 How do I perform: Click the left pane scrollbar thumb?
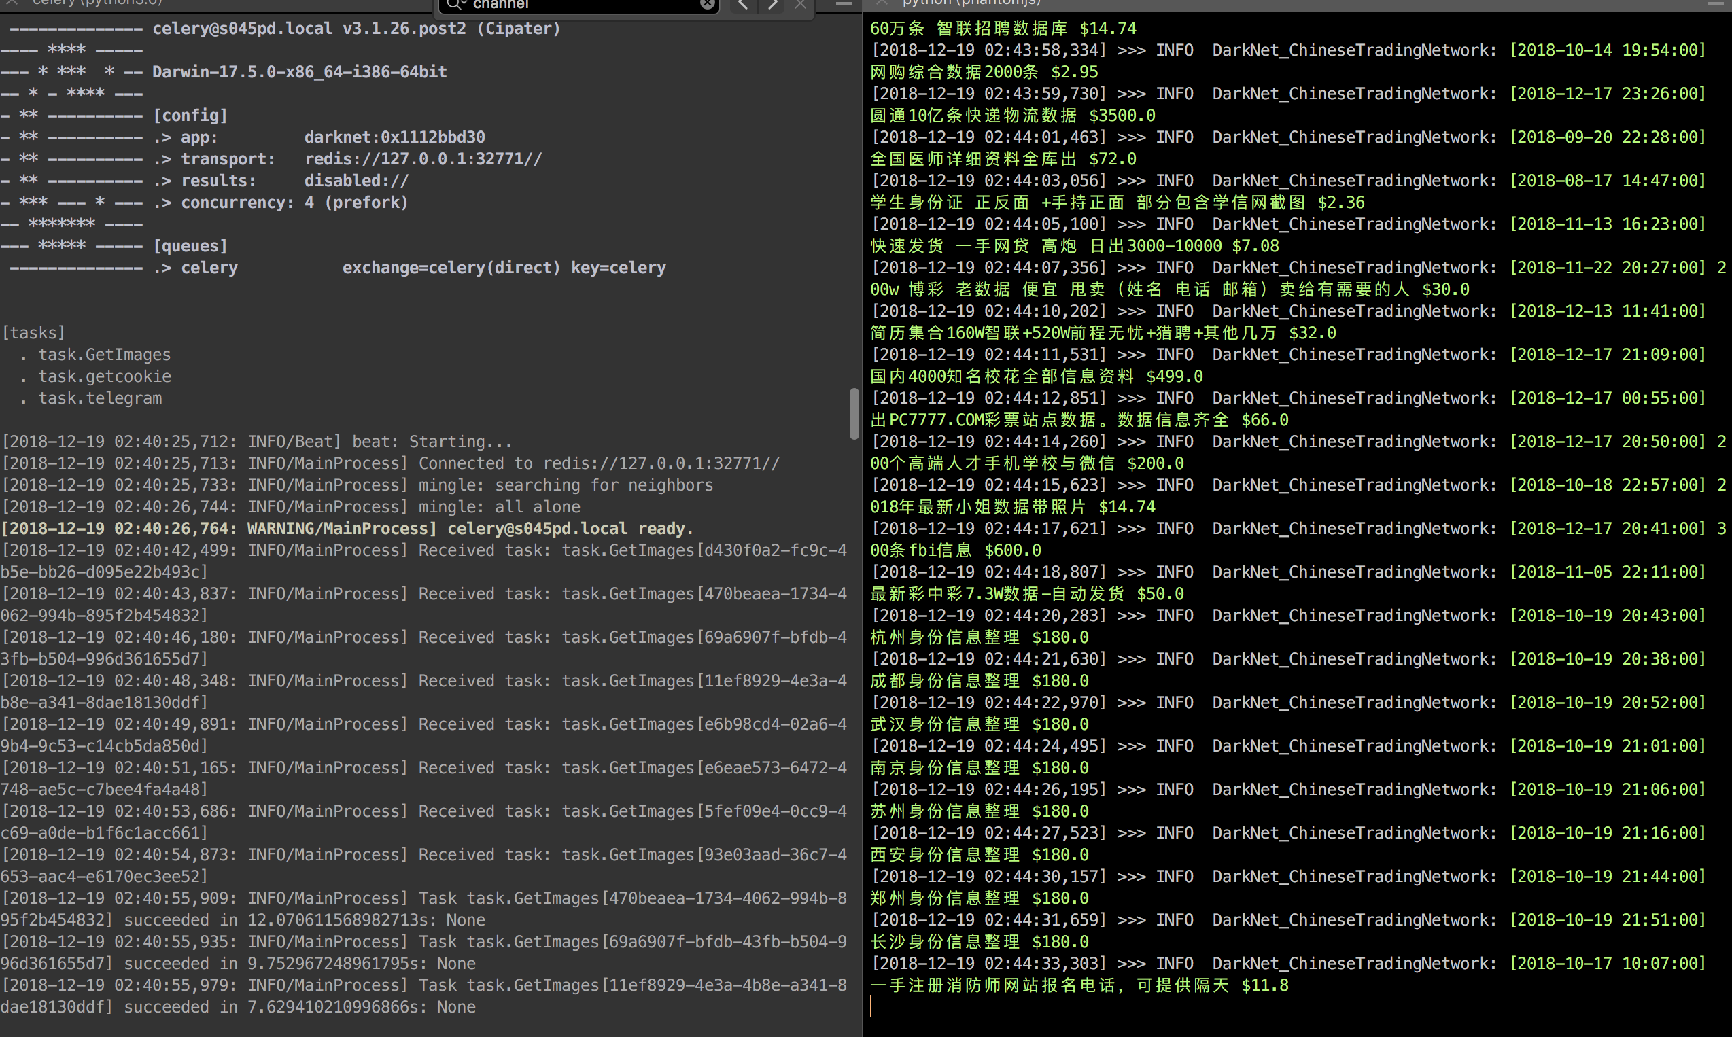point(854,414)
